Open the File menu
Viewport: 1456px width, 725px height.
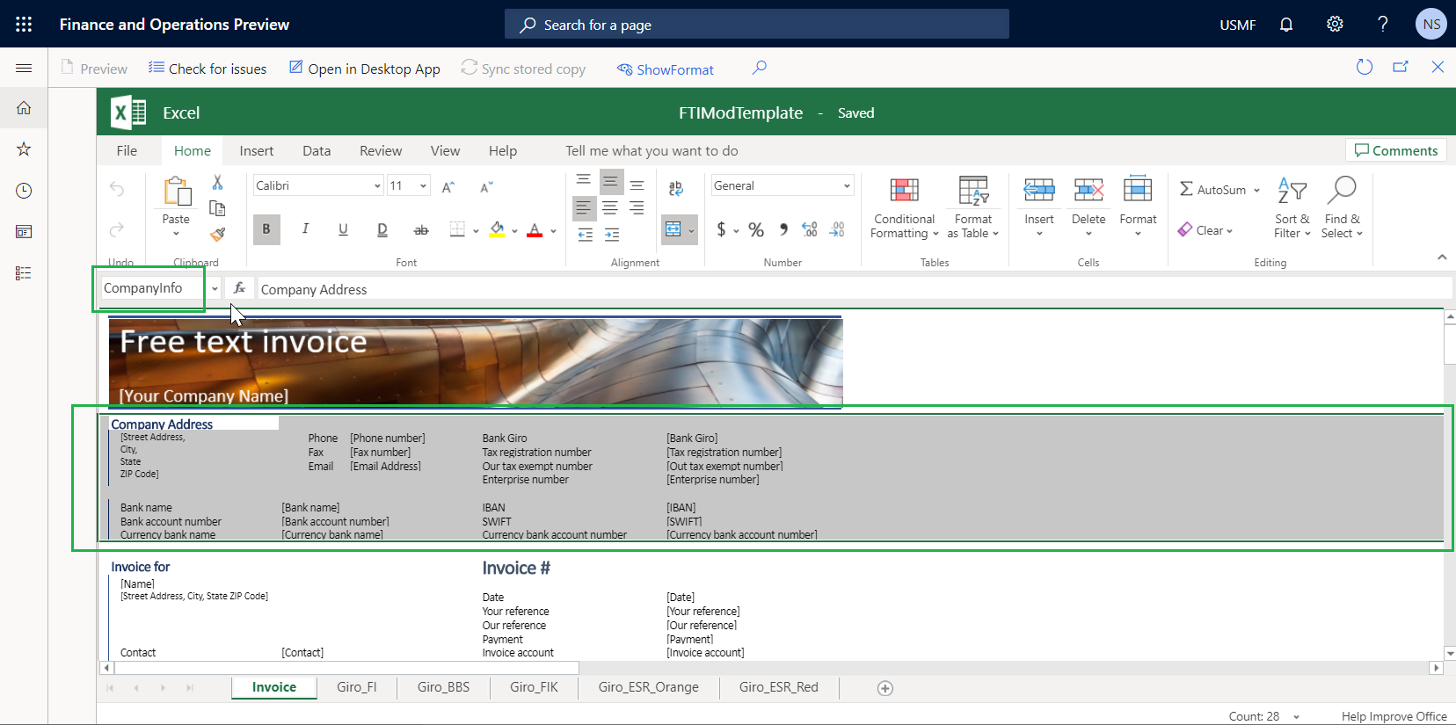point(127,150)
